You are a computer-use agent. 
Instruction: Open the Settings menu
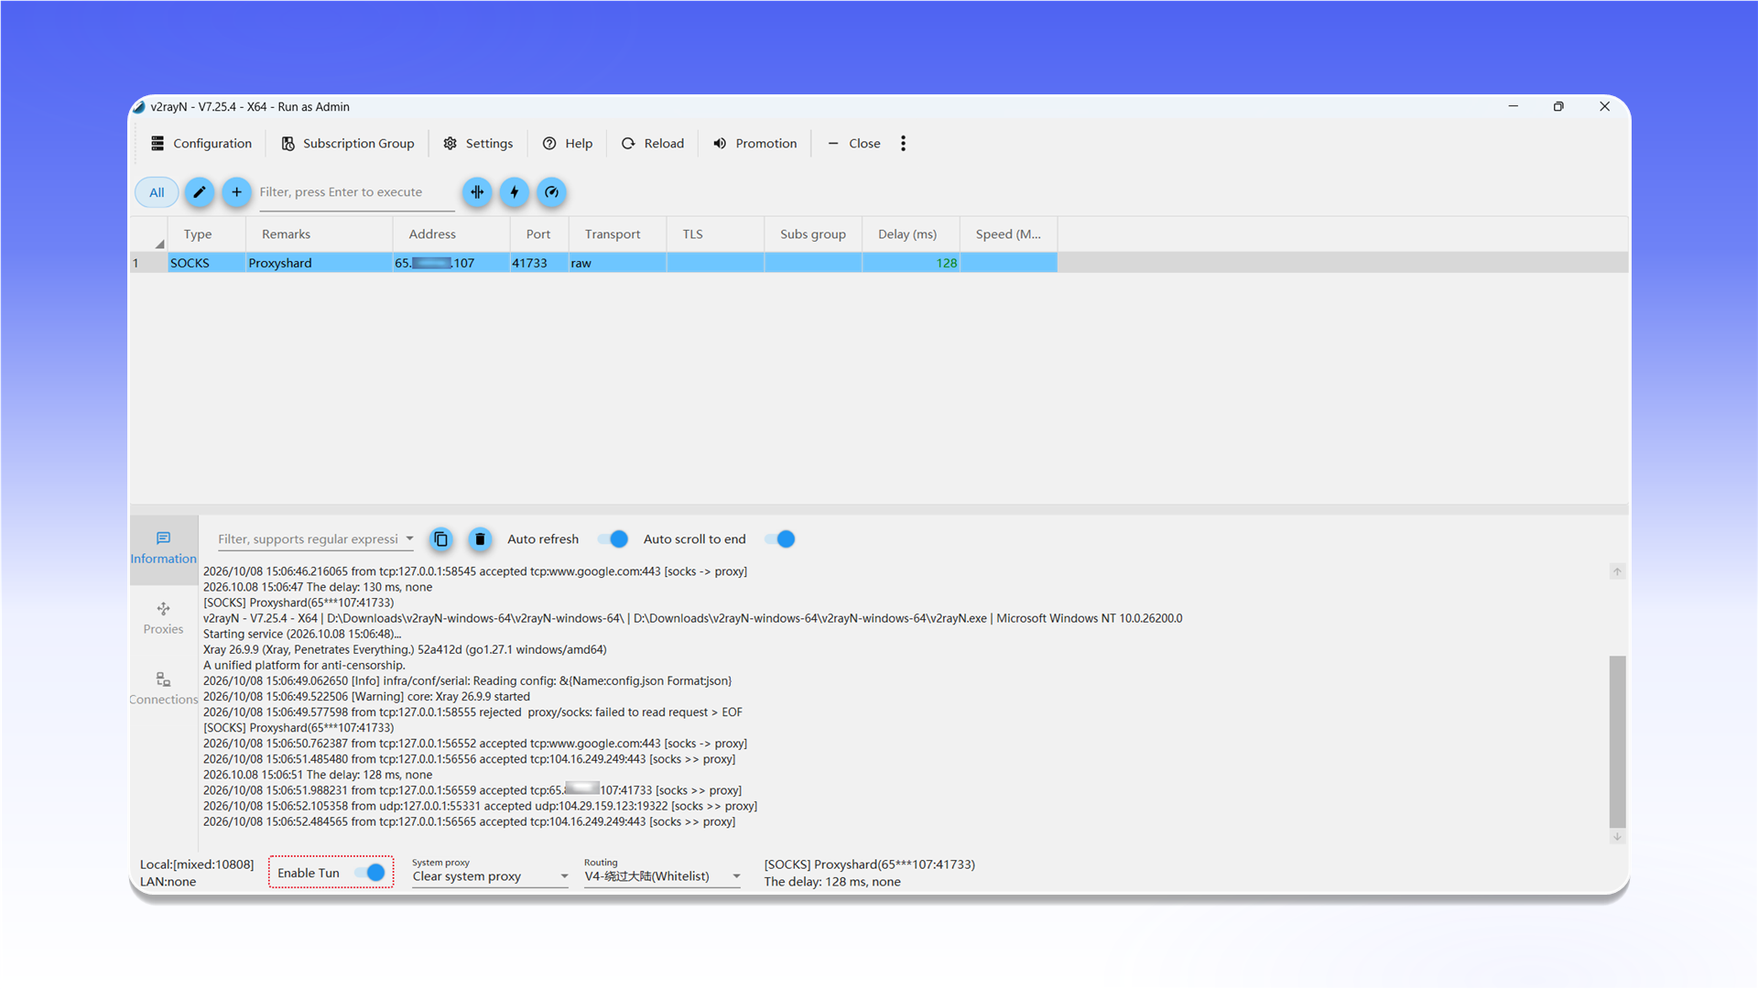pos(478,144)
